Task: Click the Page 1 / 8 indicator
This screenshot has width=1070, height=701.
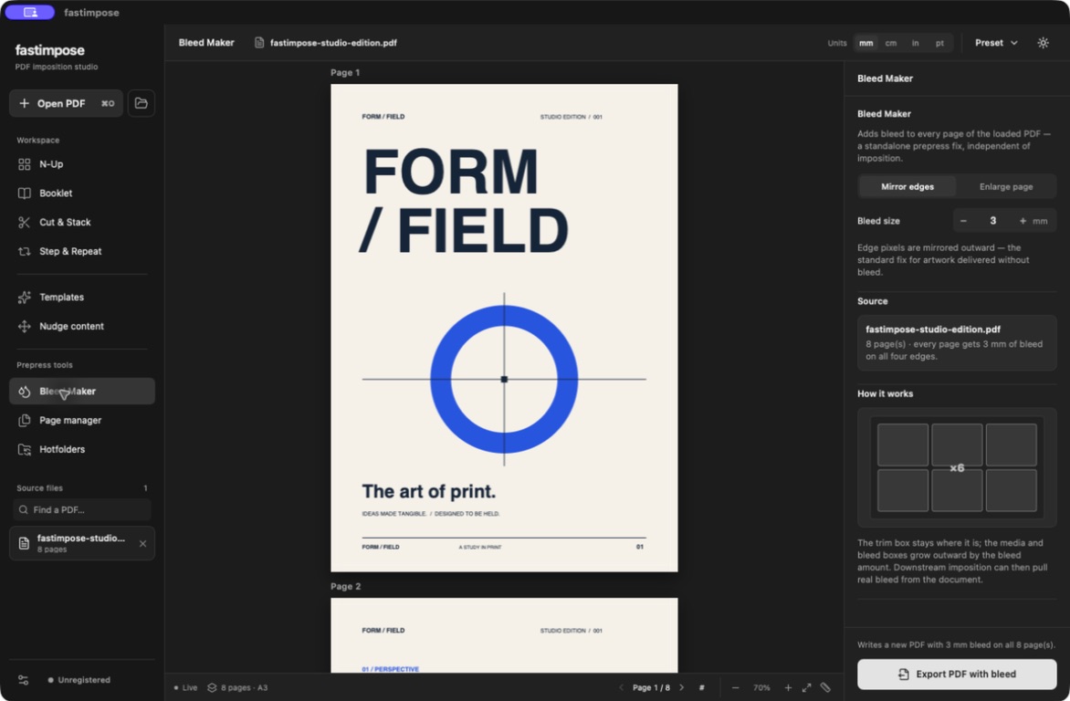Action: coord(651,687)
